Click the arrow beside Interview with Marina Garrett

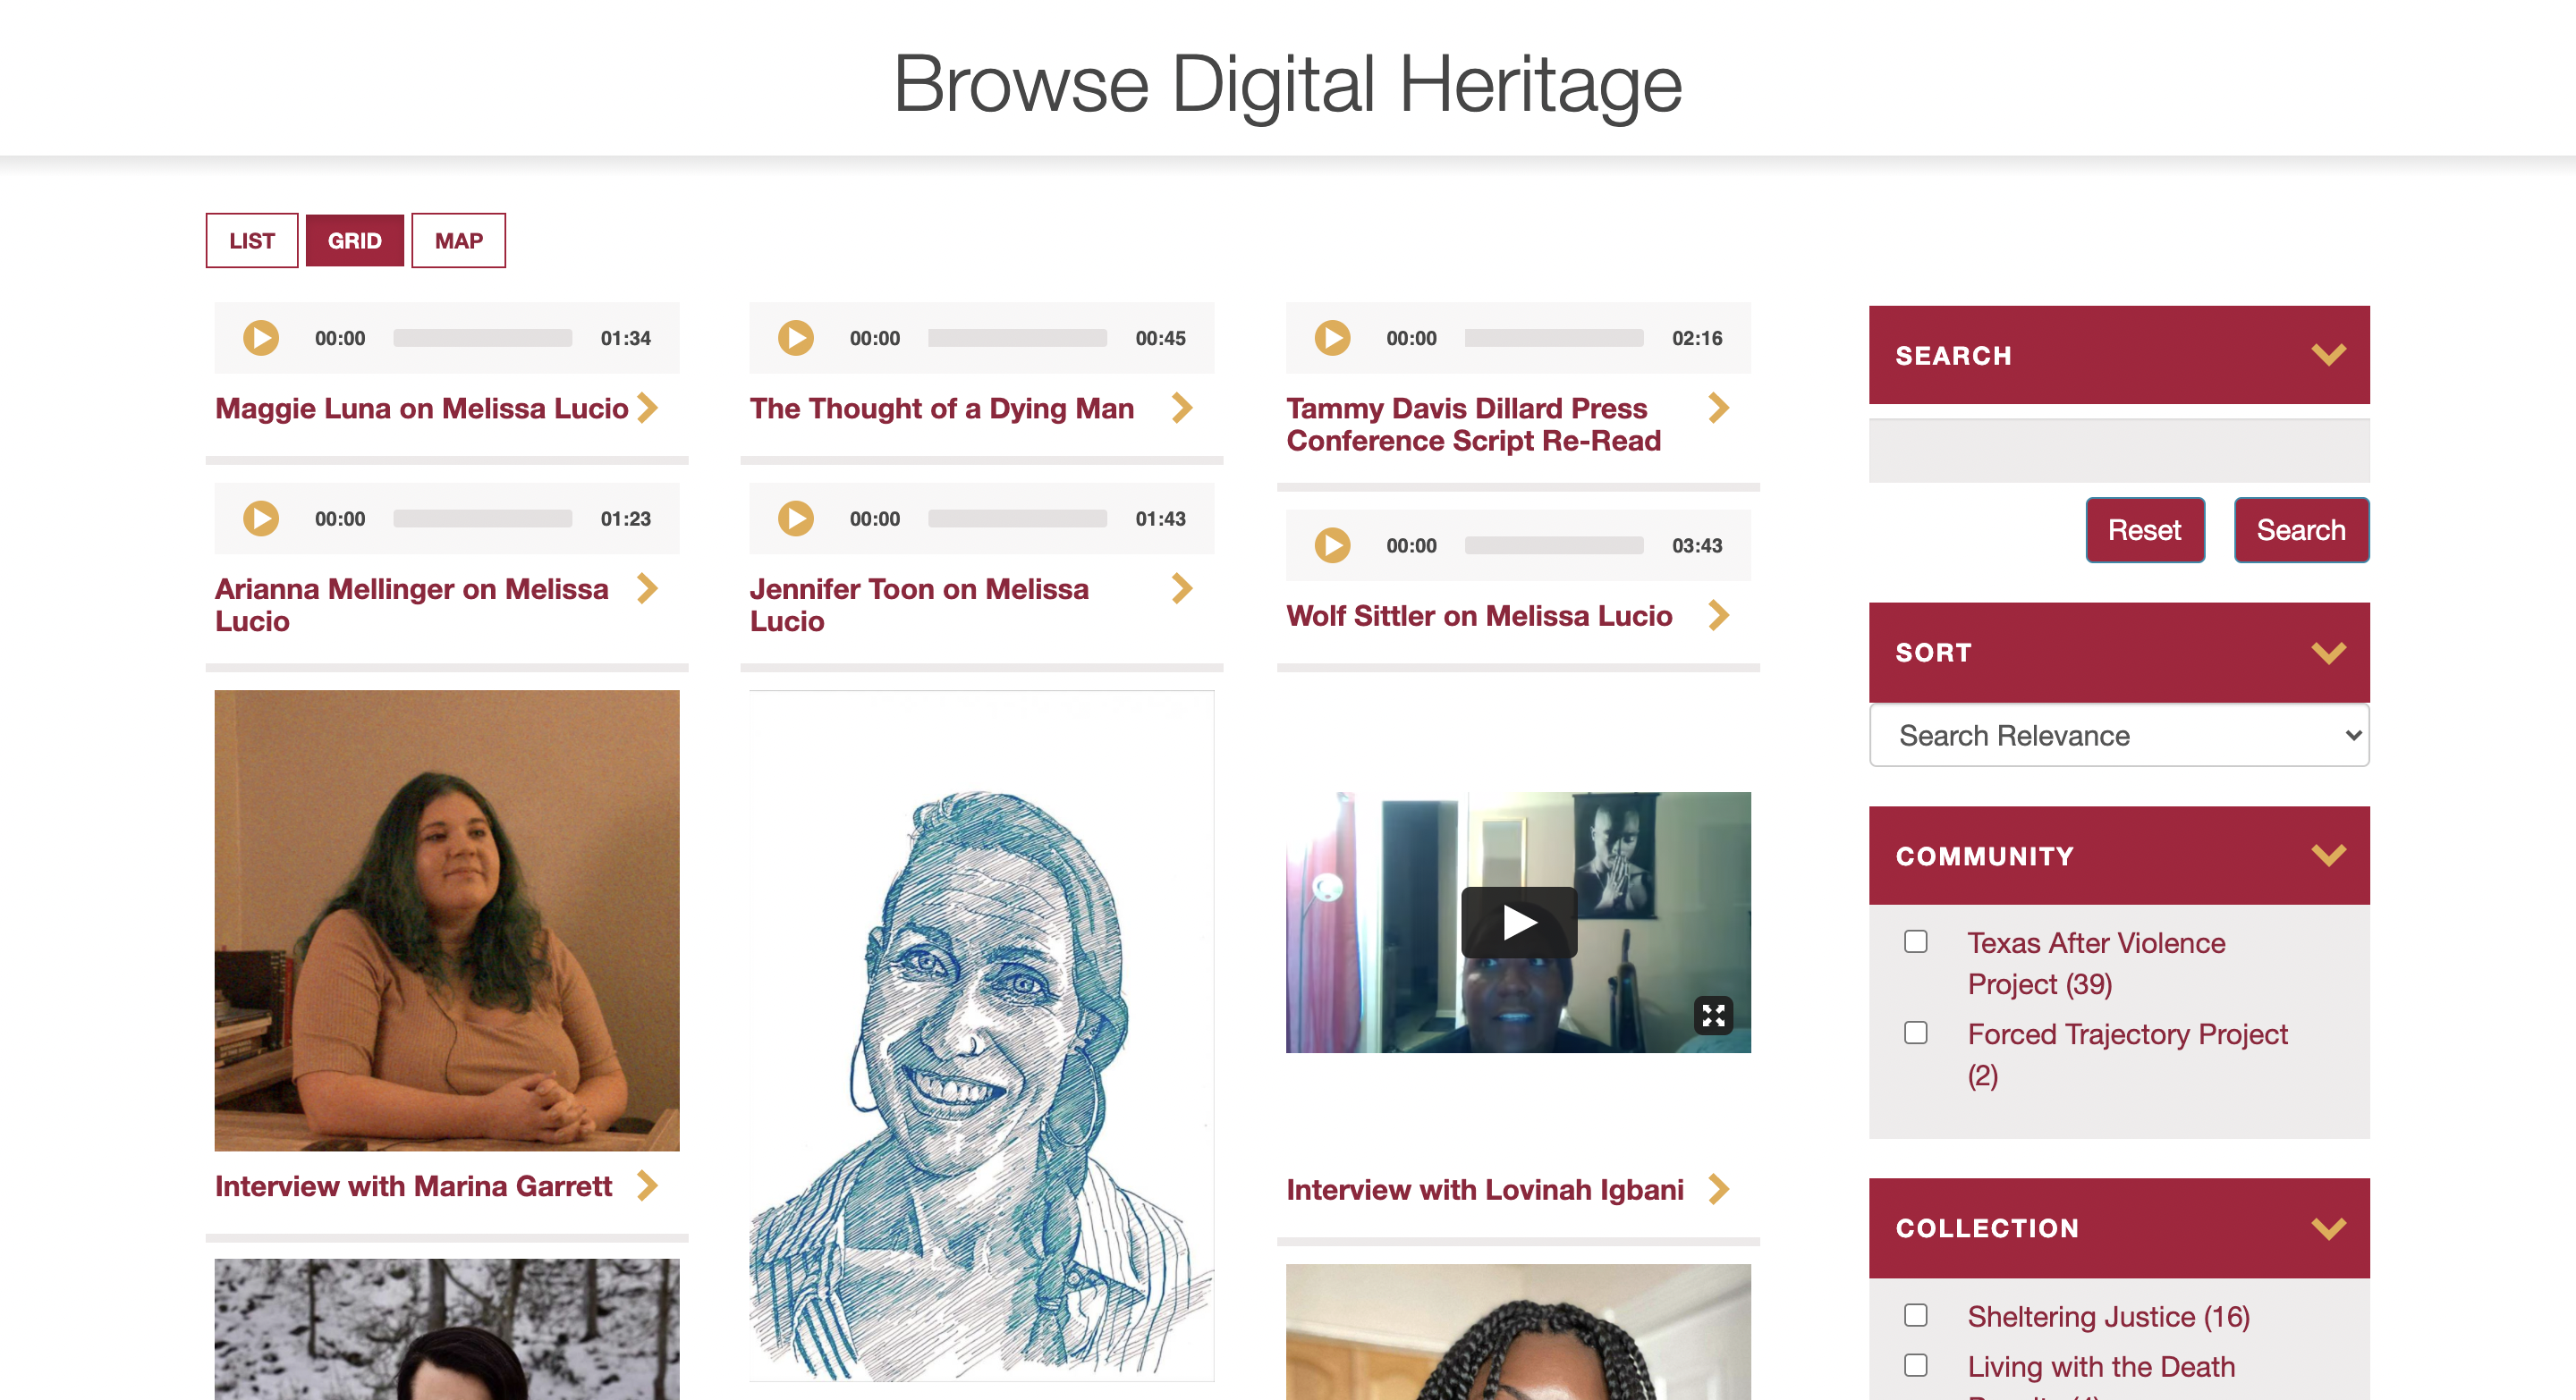coord(648,1186)
